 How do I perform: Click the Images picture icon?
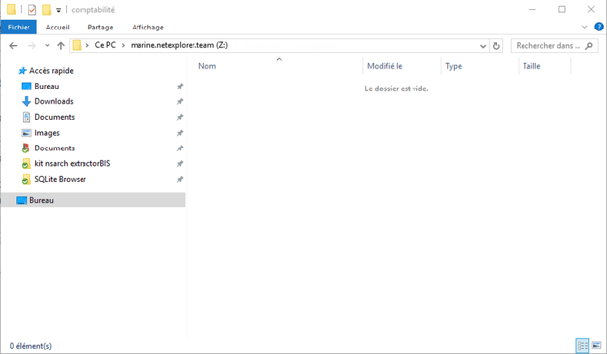pyautogui.click(x=26, y=133)
